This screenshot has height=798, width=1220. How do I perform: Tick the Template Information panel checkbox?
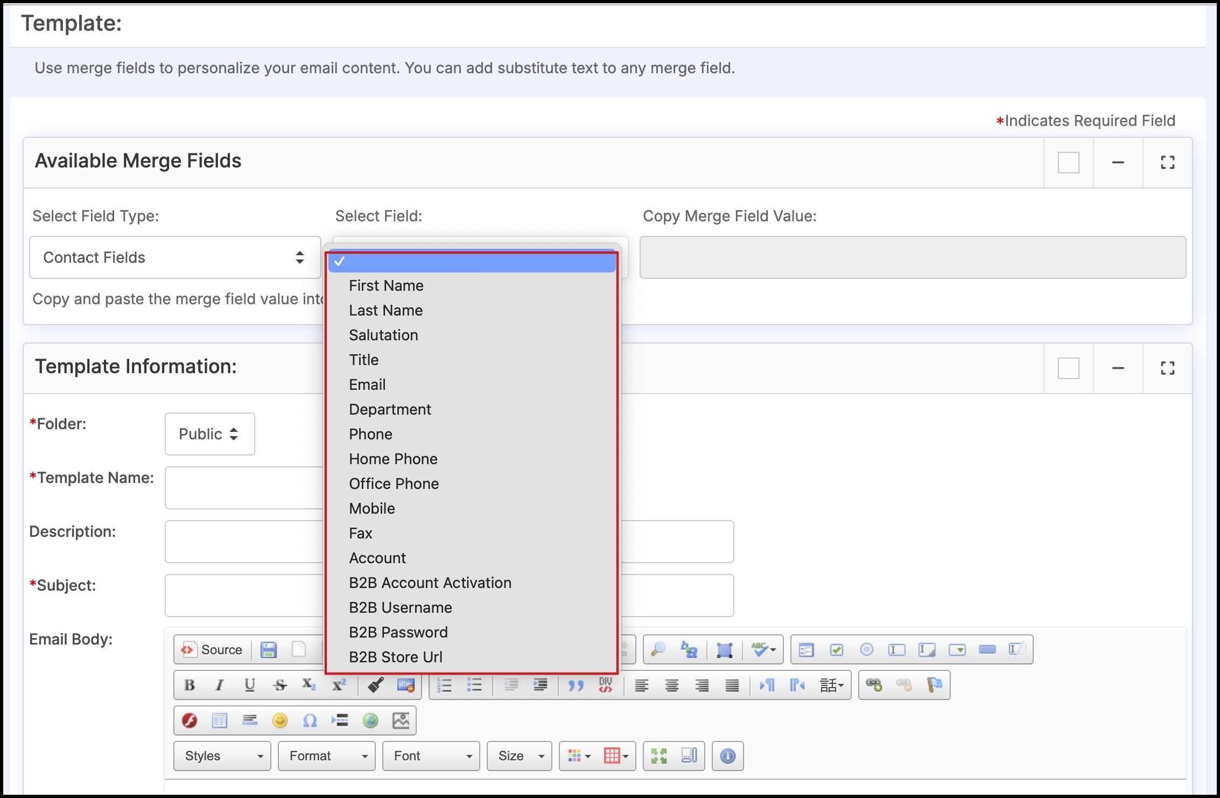point(1068,368)
